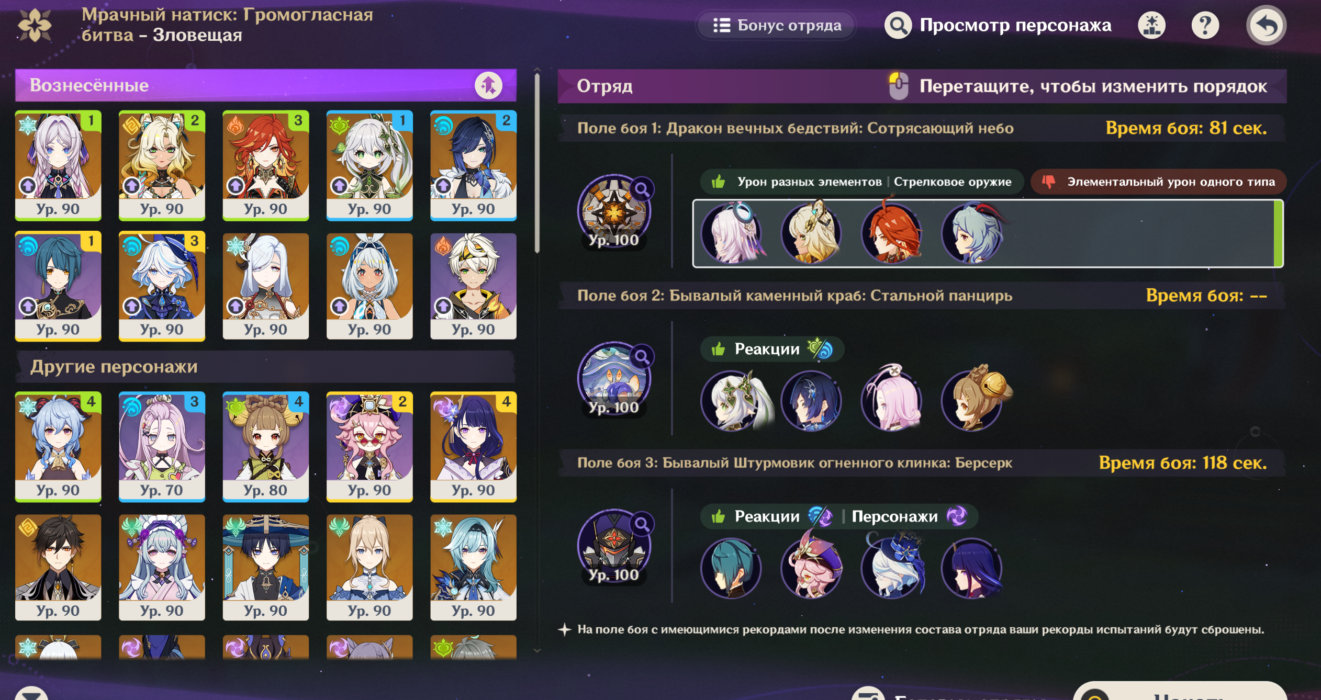Select the level 70 Hydro character card

pos(162,446)
